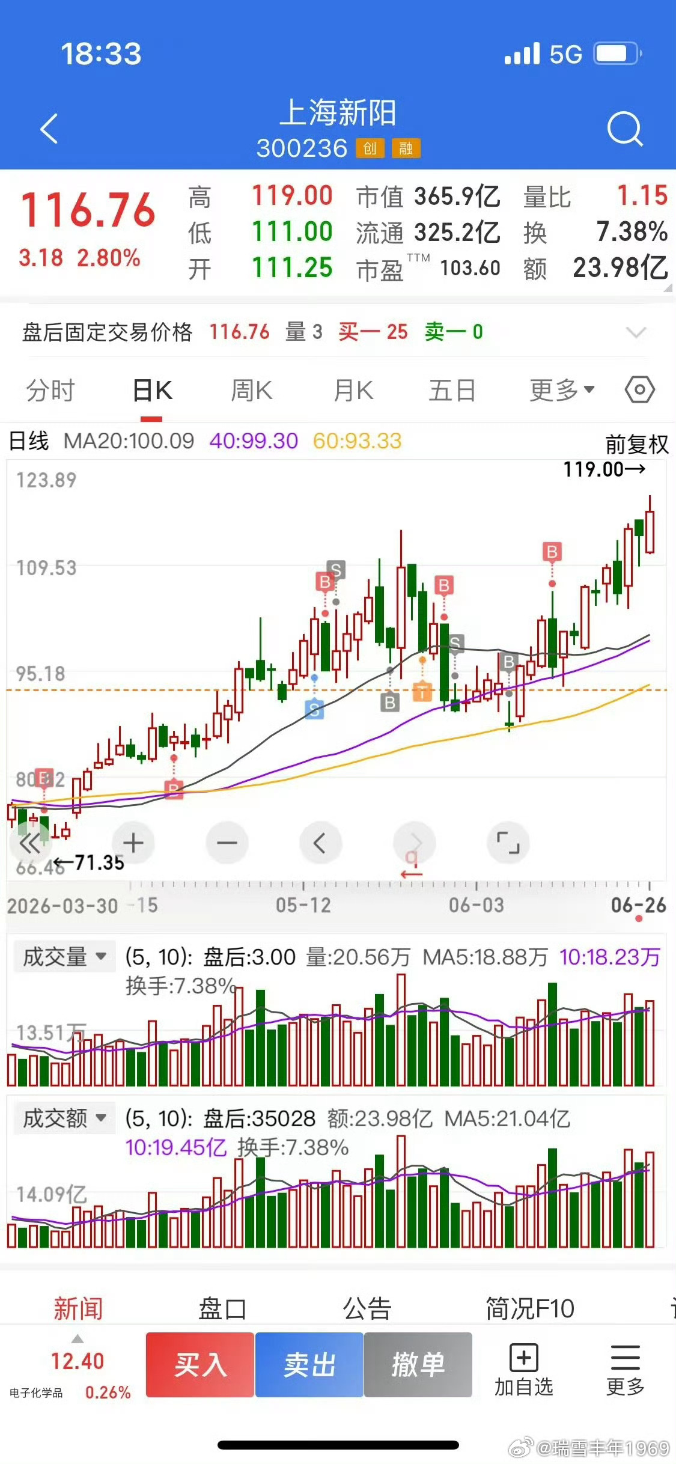Expand 盘后固定交易价格 row chevron
Screen dimensions: 676x1464
635,332
